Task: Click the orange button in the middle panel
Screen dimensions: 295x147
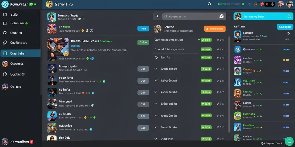Action: [215, 29]
